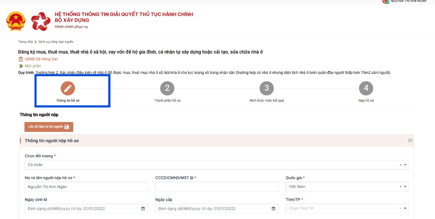This screenshot has height=219, width=435.
Task: Open Dịch vụ công trực tuyến breadcrumb link
Action: pyautogui.click(x=56, y=42)
